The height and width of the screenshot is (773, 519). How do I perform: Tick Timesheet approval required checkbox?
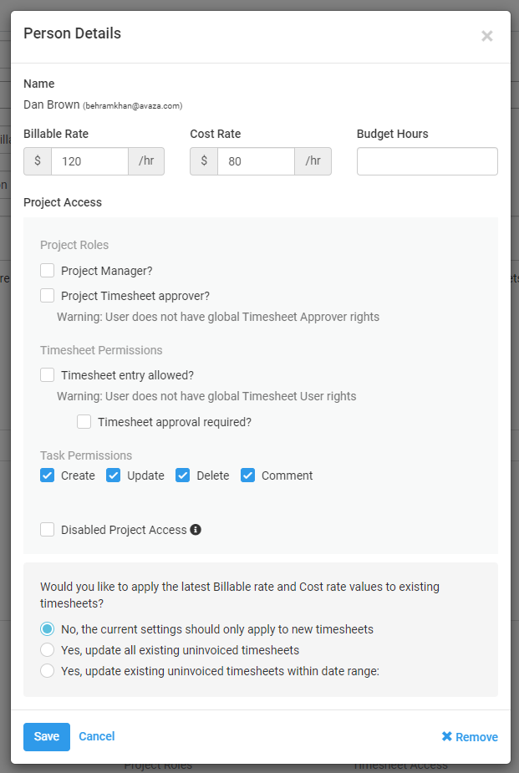(x=84, y=422)
